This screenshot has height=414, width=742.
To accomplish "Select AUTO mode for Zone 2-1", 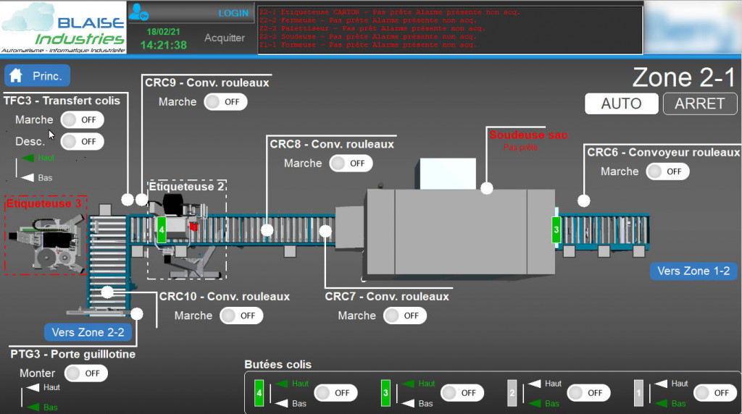I will coord(621,103).
